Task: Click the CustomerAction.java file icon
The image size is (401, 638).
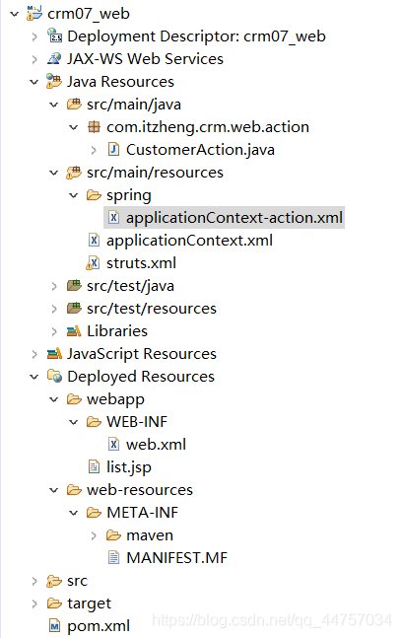Action: 113,150
